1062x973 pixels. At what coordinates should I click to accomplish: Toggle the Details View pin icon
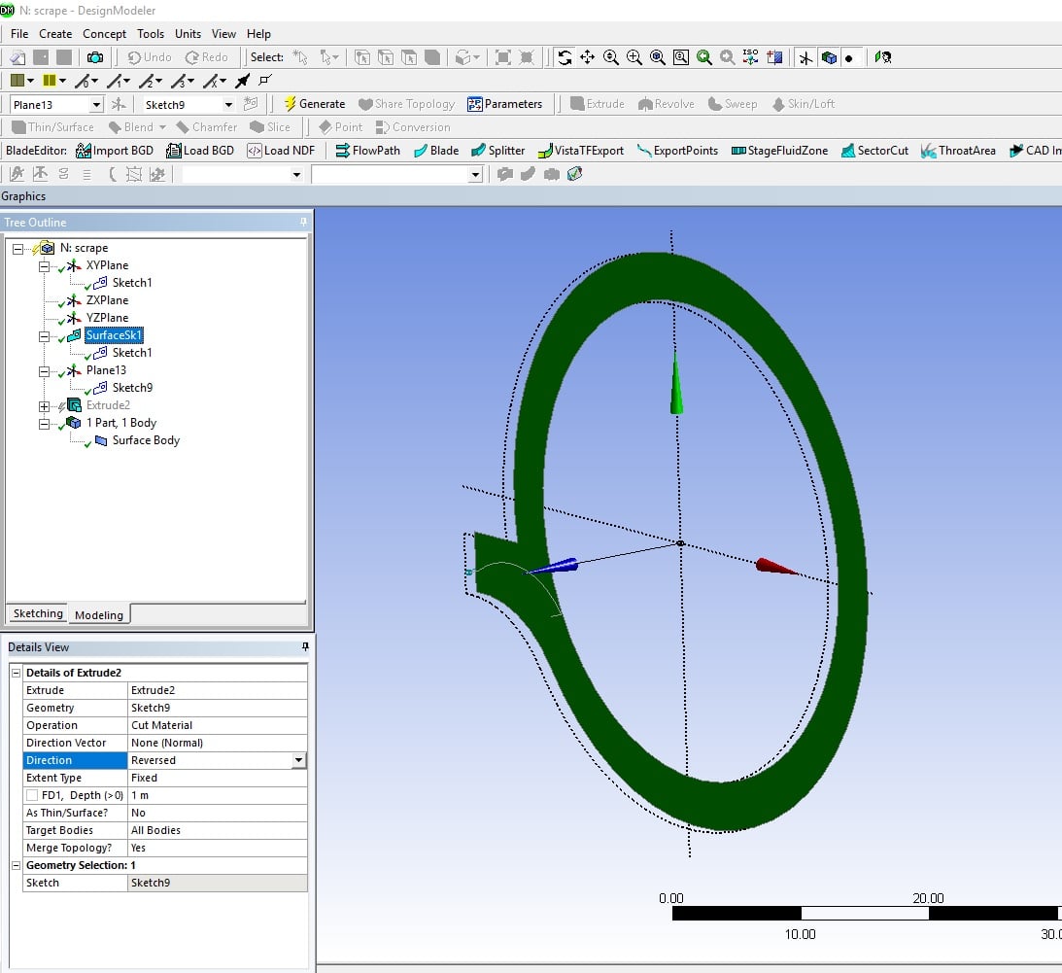click(x=304, y=647)
